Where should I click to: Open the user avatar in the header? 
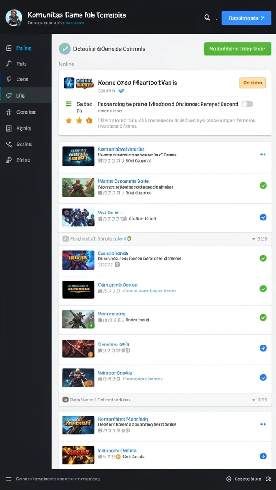point(14,17)
